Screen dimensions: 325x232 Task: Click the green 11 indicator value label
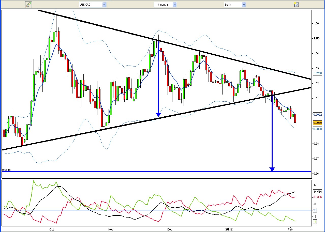(315, 222)
